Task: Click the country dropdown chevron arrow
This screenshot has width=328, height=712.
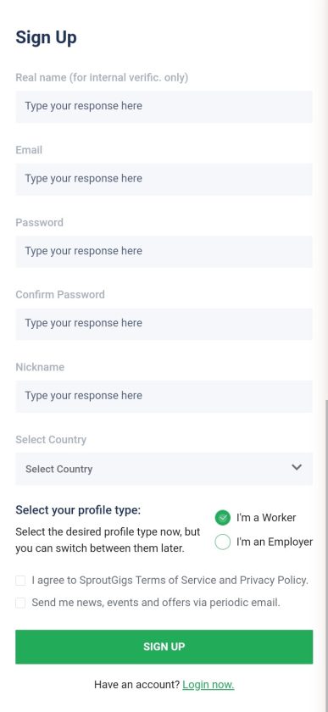Action: 297,467
